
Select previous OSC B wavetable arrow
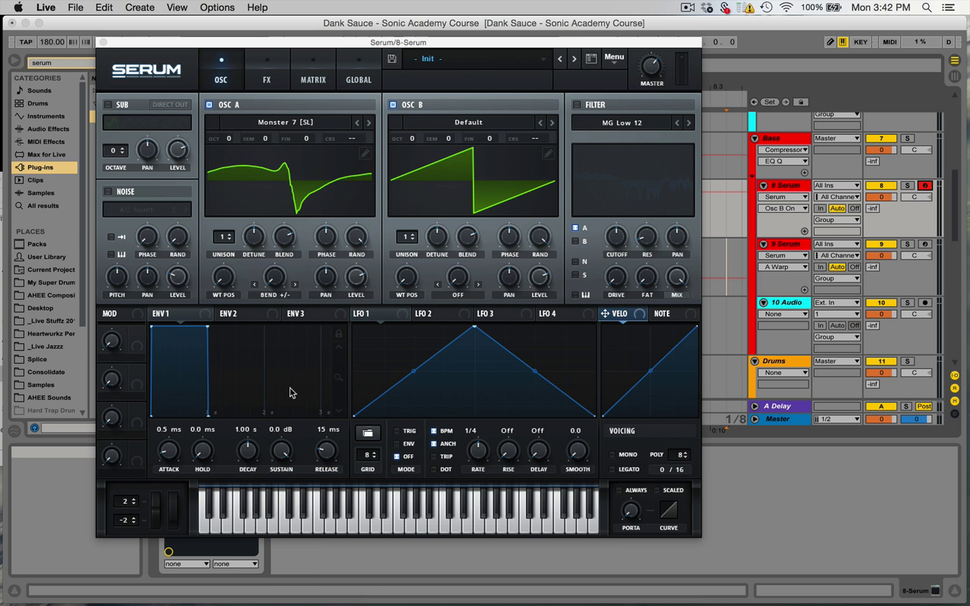540,123
